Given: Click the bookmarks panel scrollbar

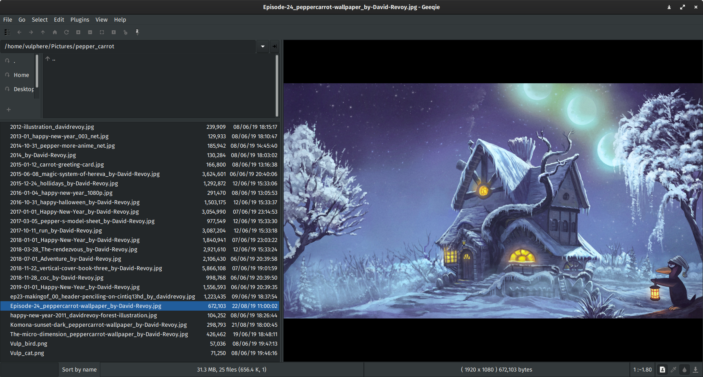Looking at the screenshot, I should pyautogui.click(x=37, y=71).
